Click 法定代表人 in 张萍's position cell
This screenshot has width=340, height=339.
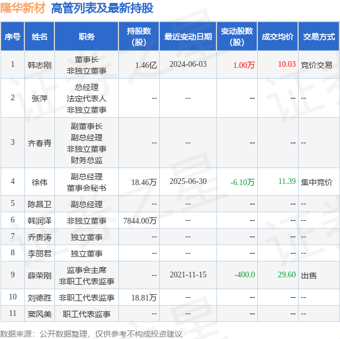pos(87,98)
